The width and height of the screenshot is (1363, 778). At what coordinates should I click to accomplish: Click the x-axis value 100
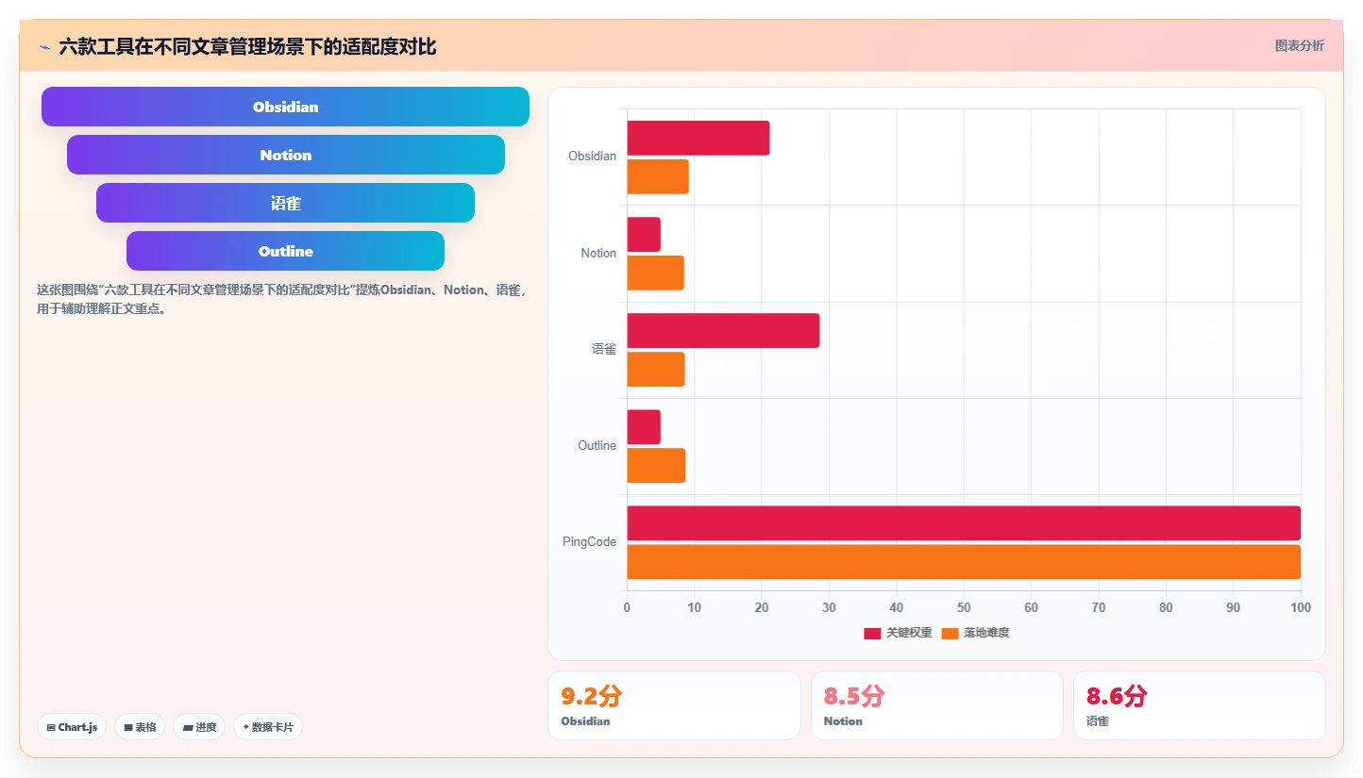coord(1301,607)
